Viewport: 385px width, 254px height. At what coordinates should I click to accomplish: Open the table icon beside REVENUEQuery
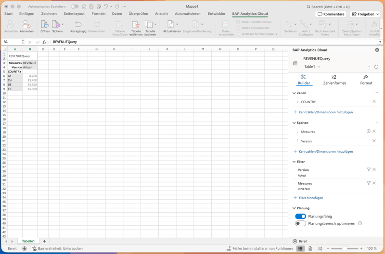[x=295, y=63]
